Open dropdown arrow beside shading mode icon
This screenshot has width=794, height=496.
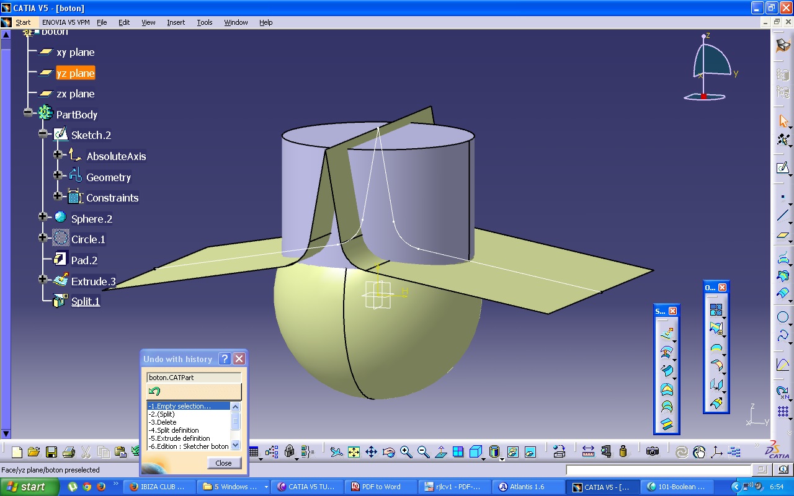pyautogui.click(x=501, y=458)
